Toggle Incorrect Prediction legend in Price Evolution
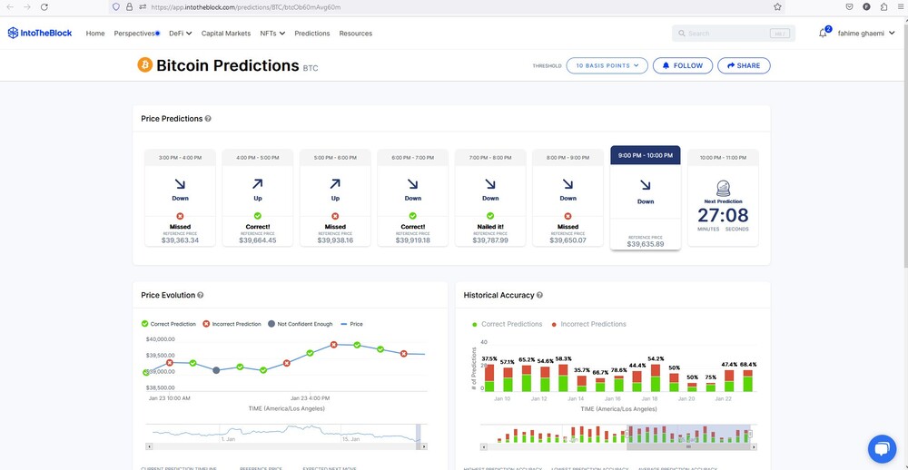 pos(232,324)
